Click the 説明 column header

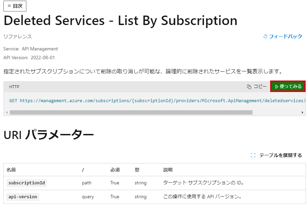tap(168, 170)
